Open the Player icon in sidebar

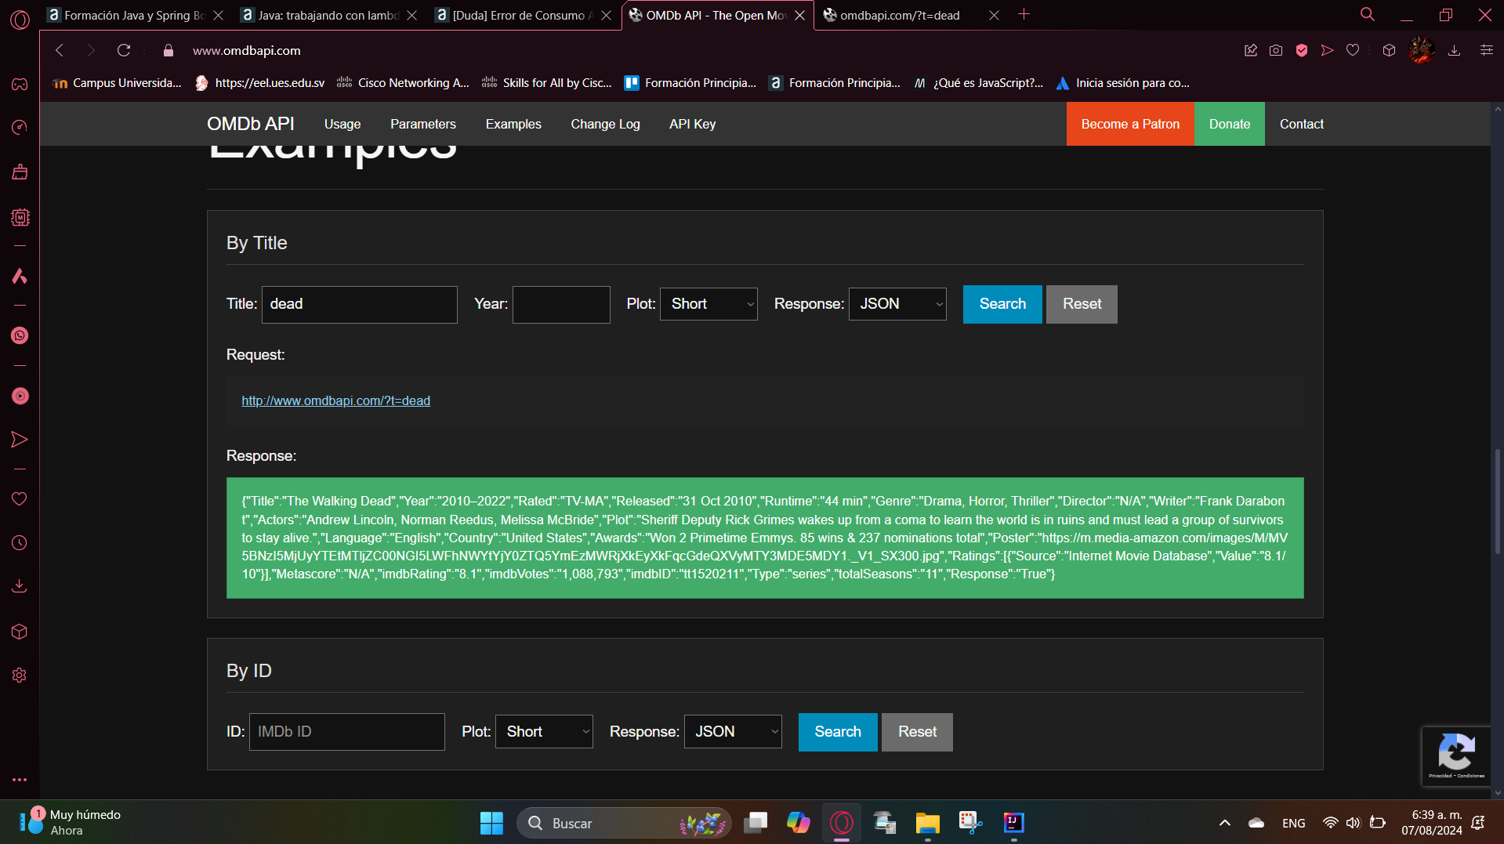coord(20,396)
